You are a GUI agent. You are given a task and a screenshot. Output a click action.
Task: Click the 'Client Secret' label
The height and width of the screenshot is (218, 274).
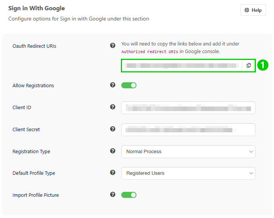coord(26,130)
